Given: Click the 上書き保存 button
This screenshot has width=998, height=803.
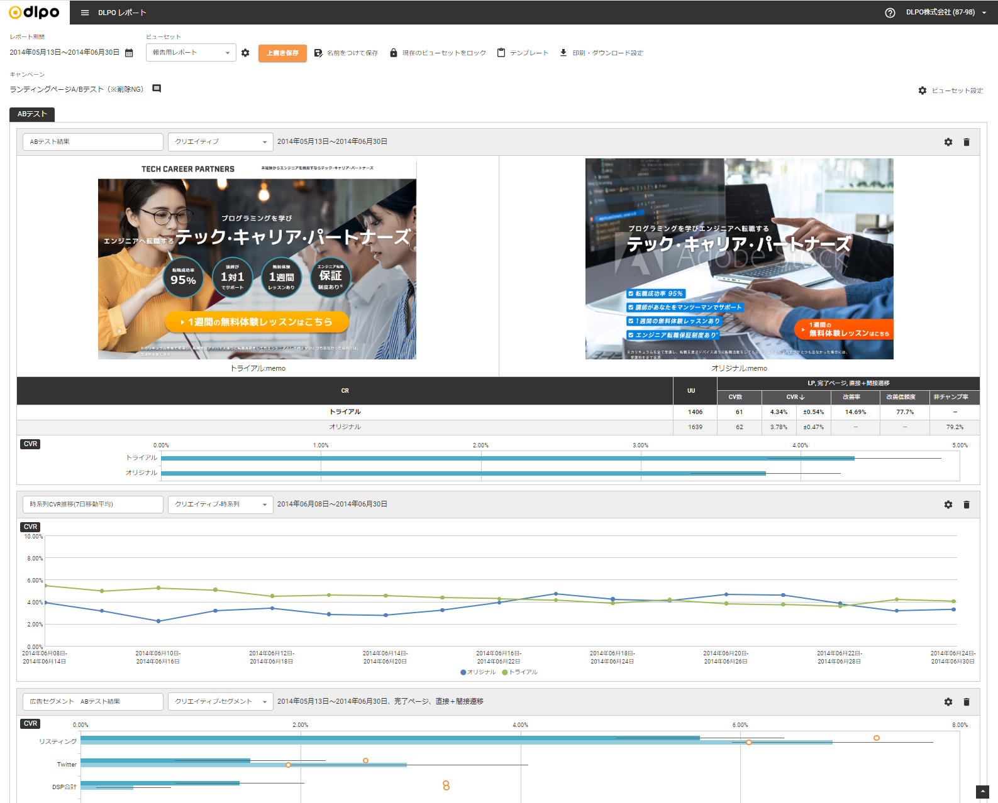Looking at the screenshot, I should (282, 53).
